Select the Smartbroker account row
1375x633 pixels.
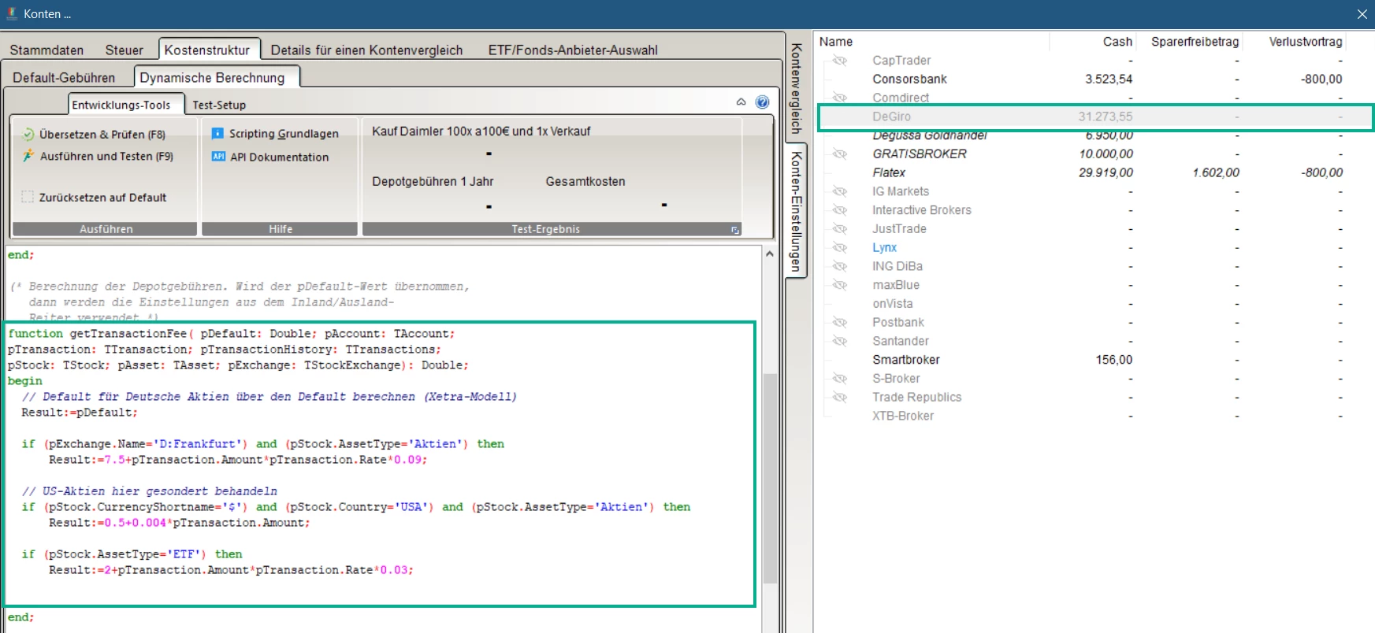point(905,360)
